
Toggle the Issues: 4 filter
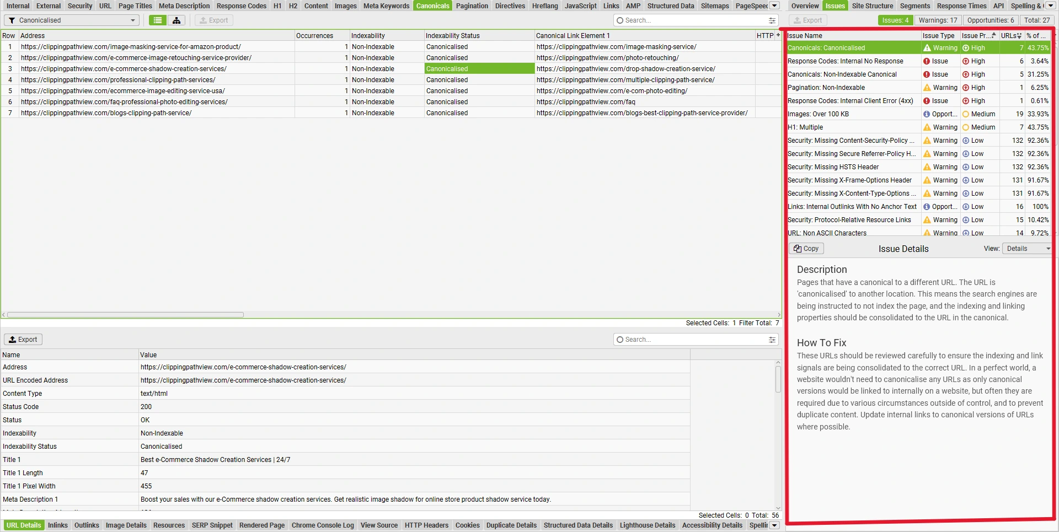[895, 20]
